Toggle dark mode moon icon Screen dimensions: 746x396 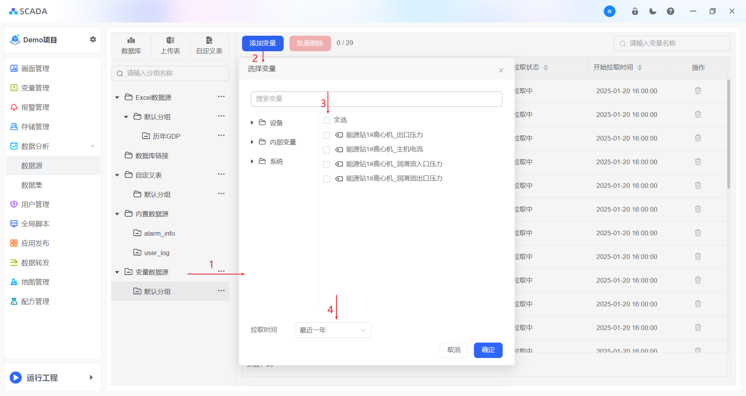point(653,11)
